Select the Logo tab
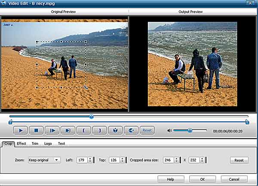The width and height of the screenshot is (258, 186). pos(48,143)
